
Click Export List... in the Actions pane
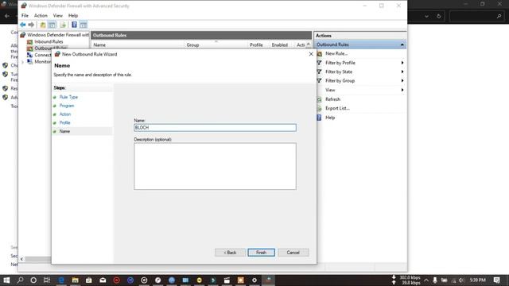tap(337, 108)
